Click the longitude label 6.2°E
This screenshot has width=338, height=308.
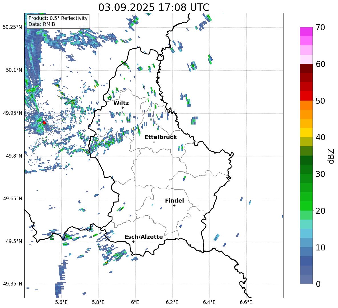(x=172, y=302)
